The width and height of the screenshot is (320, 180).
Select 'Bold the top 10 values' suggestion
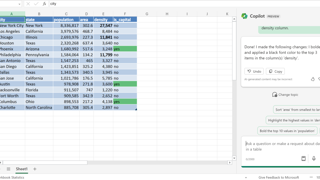[x=287, y=131]
